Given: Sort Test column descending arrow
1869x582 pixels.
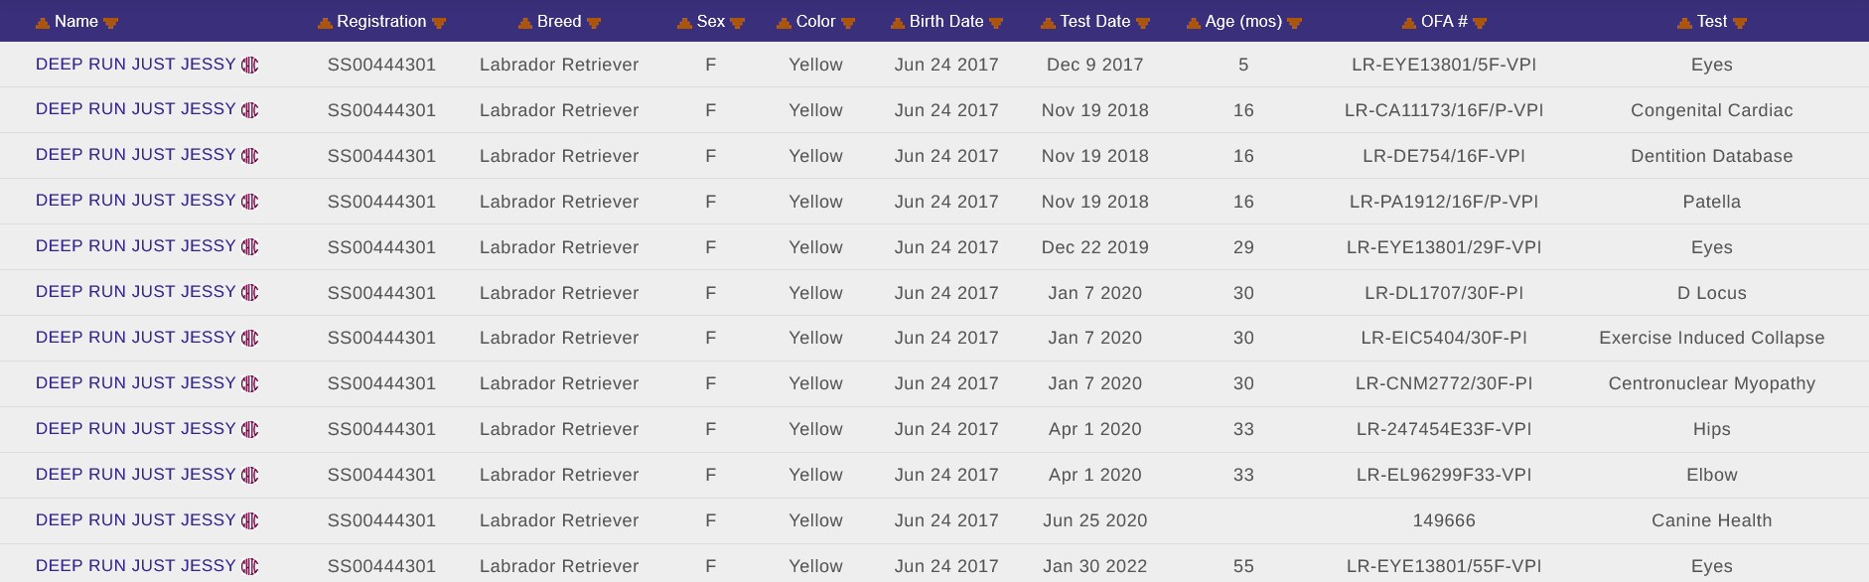Looking at the screenshot, I should tap(1740, 23).
